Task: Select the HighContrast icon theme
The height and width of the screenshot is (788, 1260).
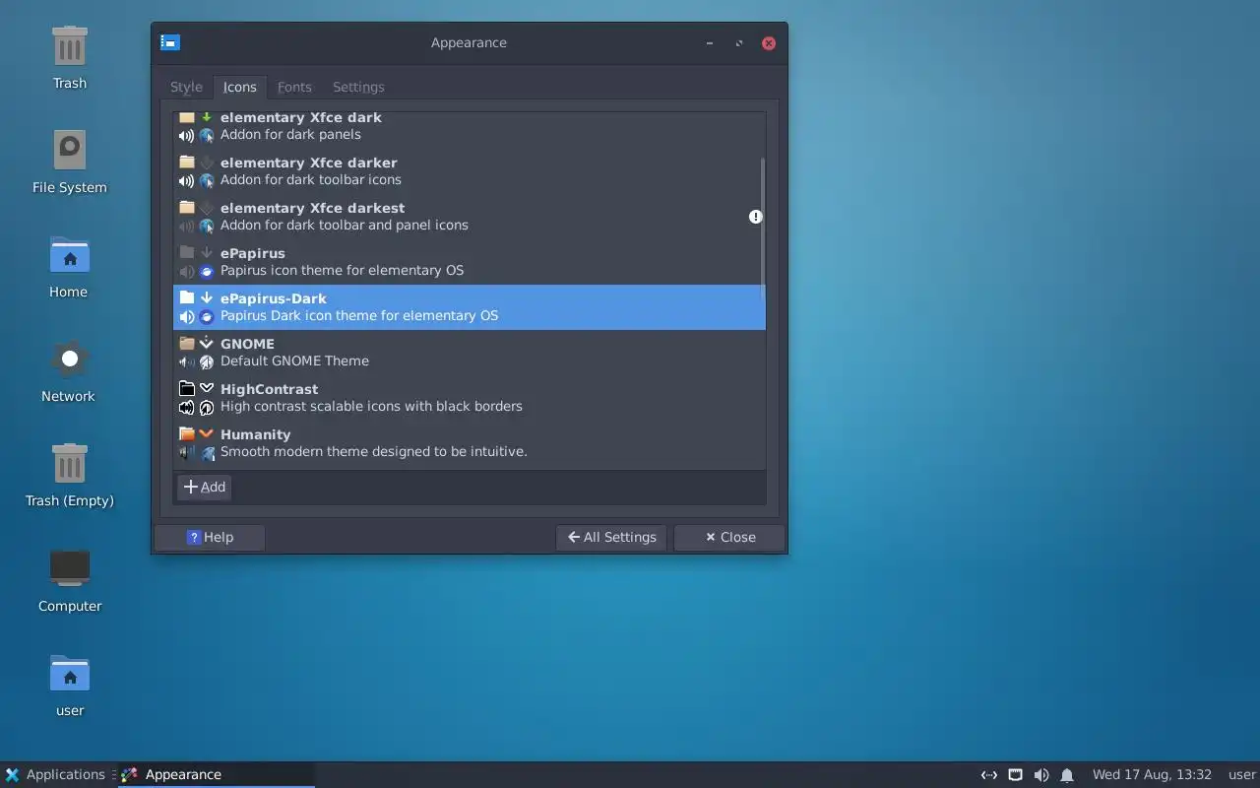Action: [469, 398]
